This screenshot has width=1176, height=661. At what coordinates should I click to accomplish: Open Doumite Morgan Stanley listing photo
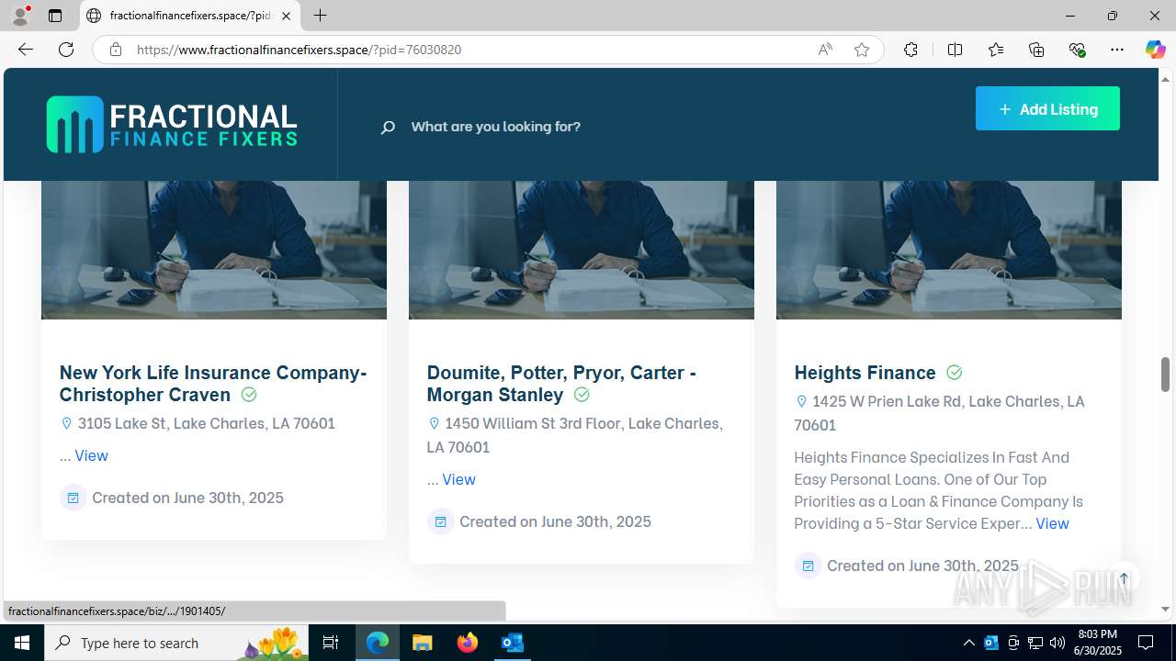pos(582,250)
